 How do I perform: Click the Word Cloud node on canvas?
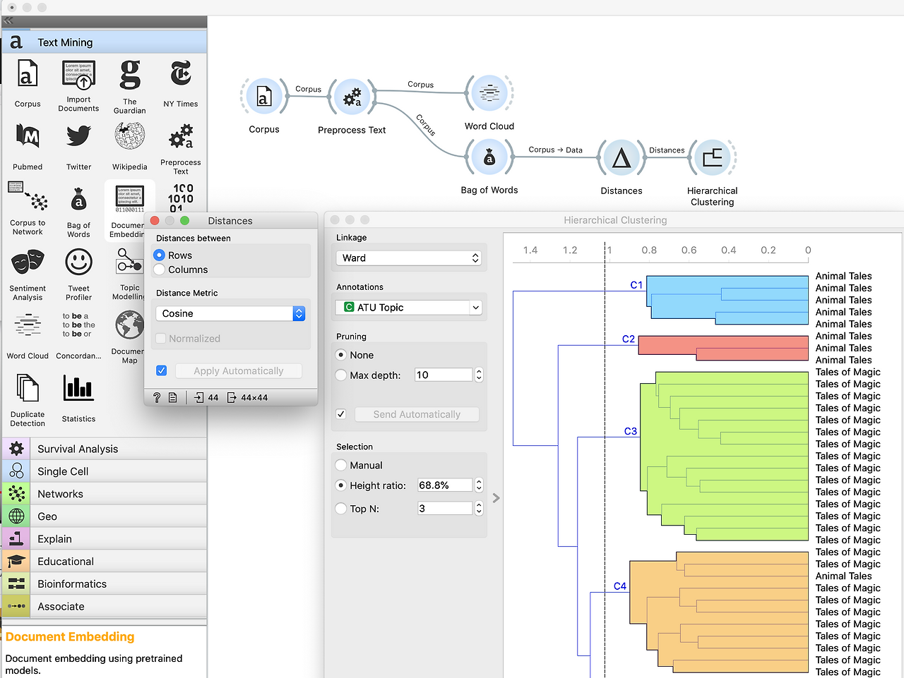tap(489, 93)
